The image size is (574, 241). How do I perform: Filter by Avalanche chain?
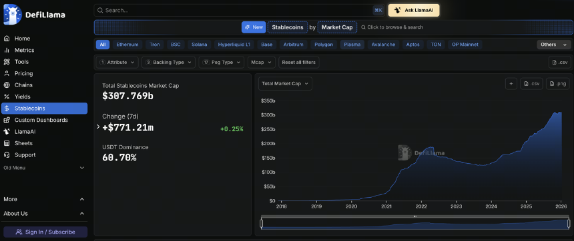383,45
